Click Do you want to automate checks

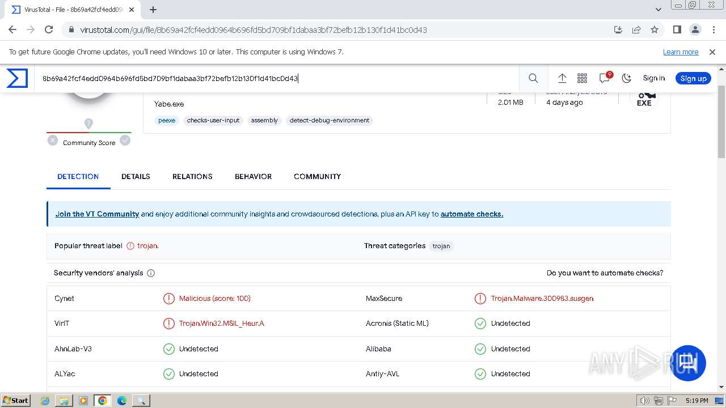tap(605, 273)
